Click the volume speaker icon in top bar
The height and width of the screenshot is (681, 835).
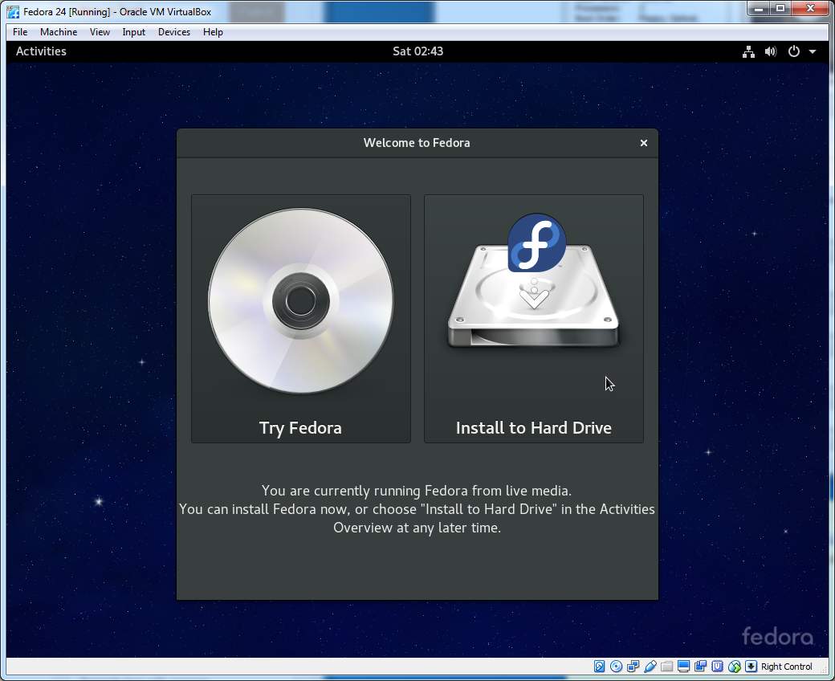point(771,51)
